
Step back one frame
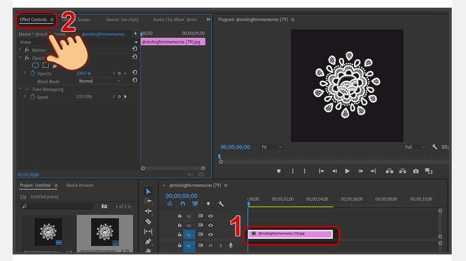[x=334, y=171]
